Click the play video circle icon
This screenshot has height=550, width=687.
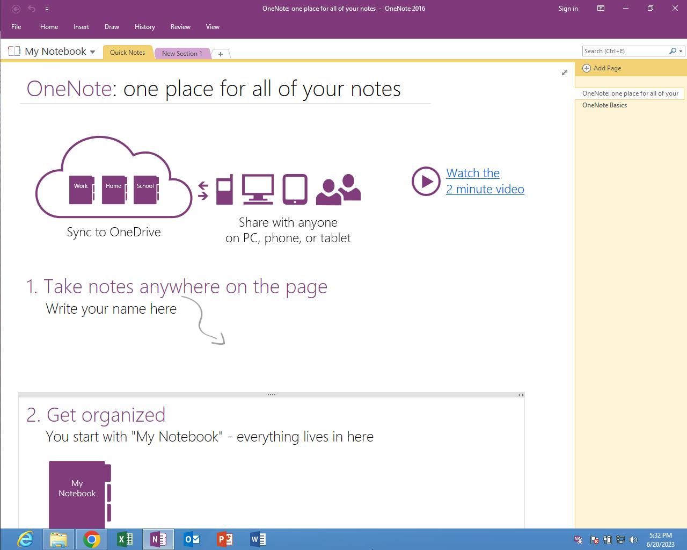pos(426,182)
